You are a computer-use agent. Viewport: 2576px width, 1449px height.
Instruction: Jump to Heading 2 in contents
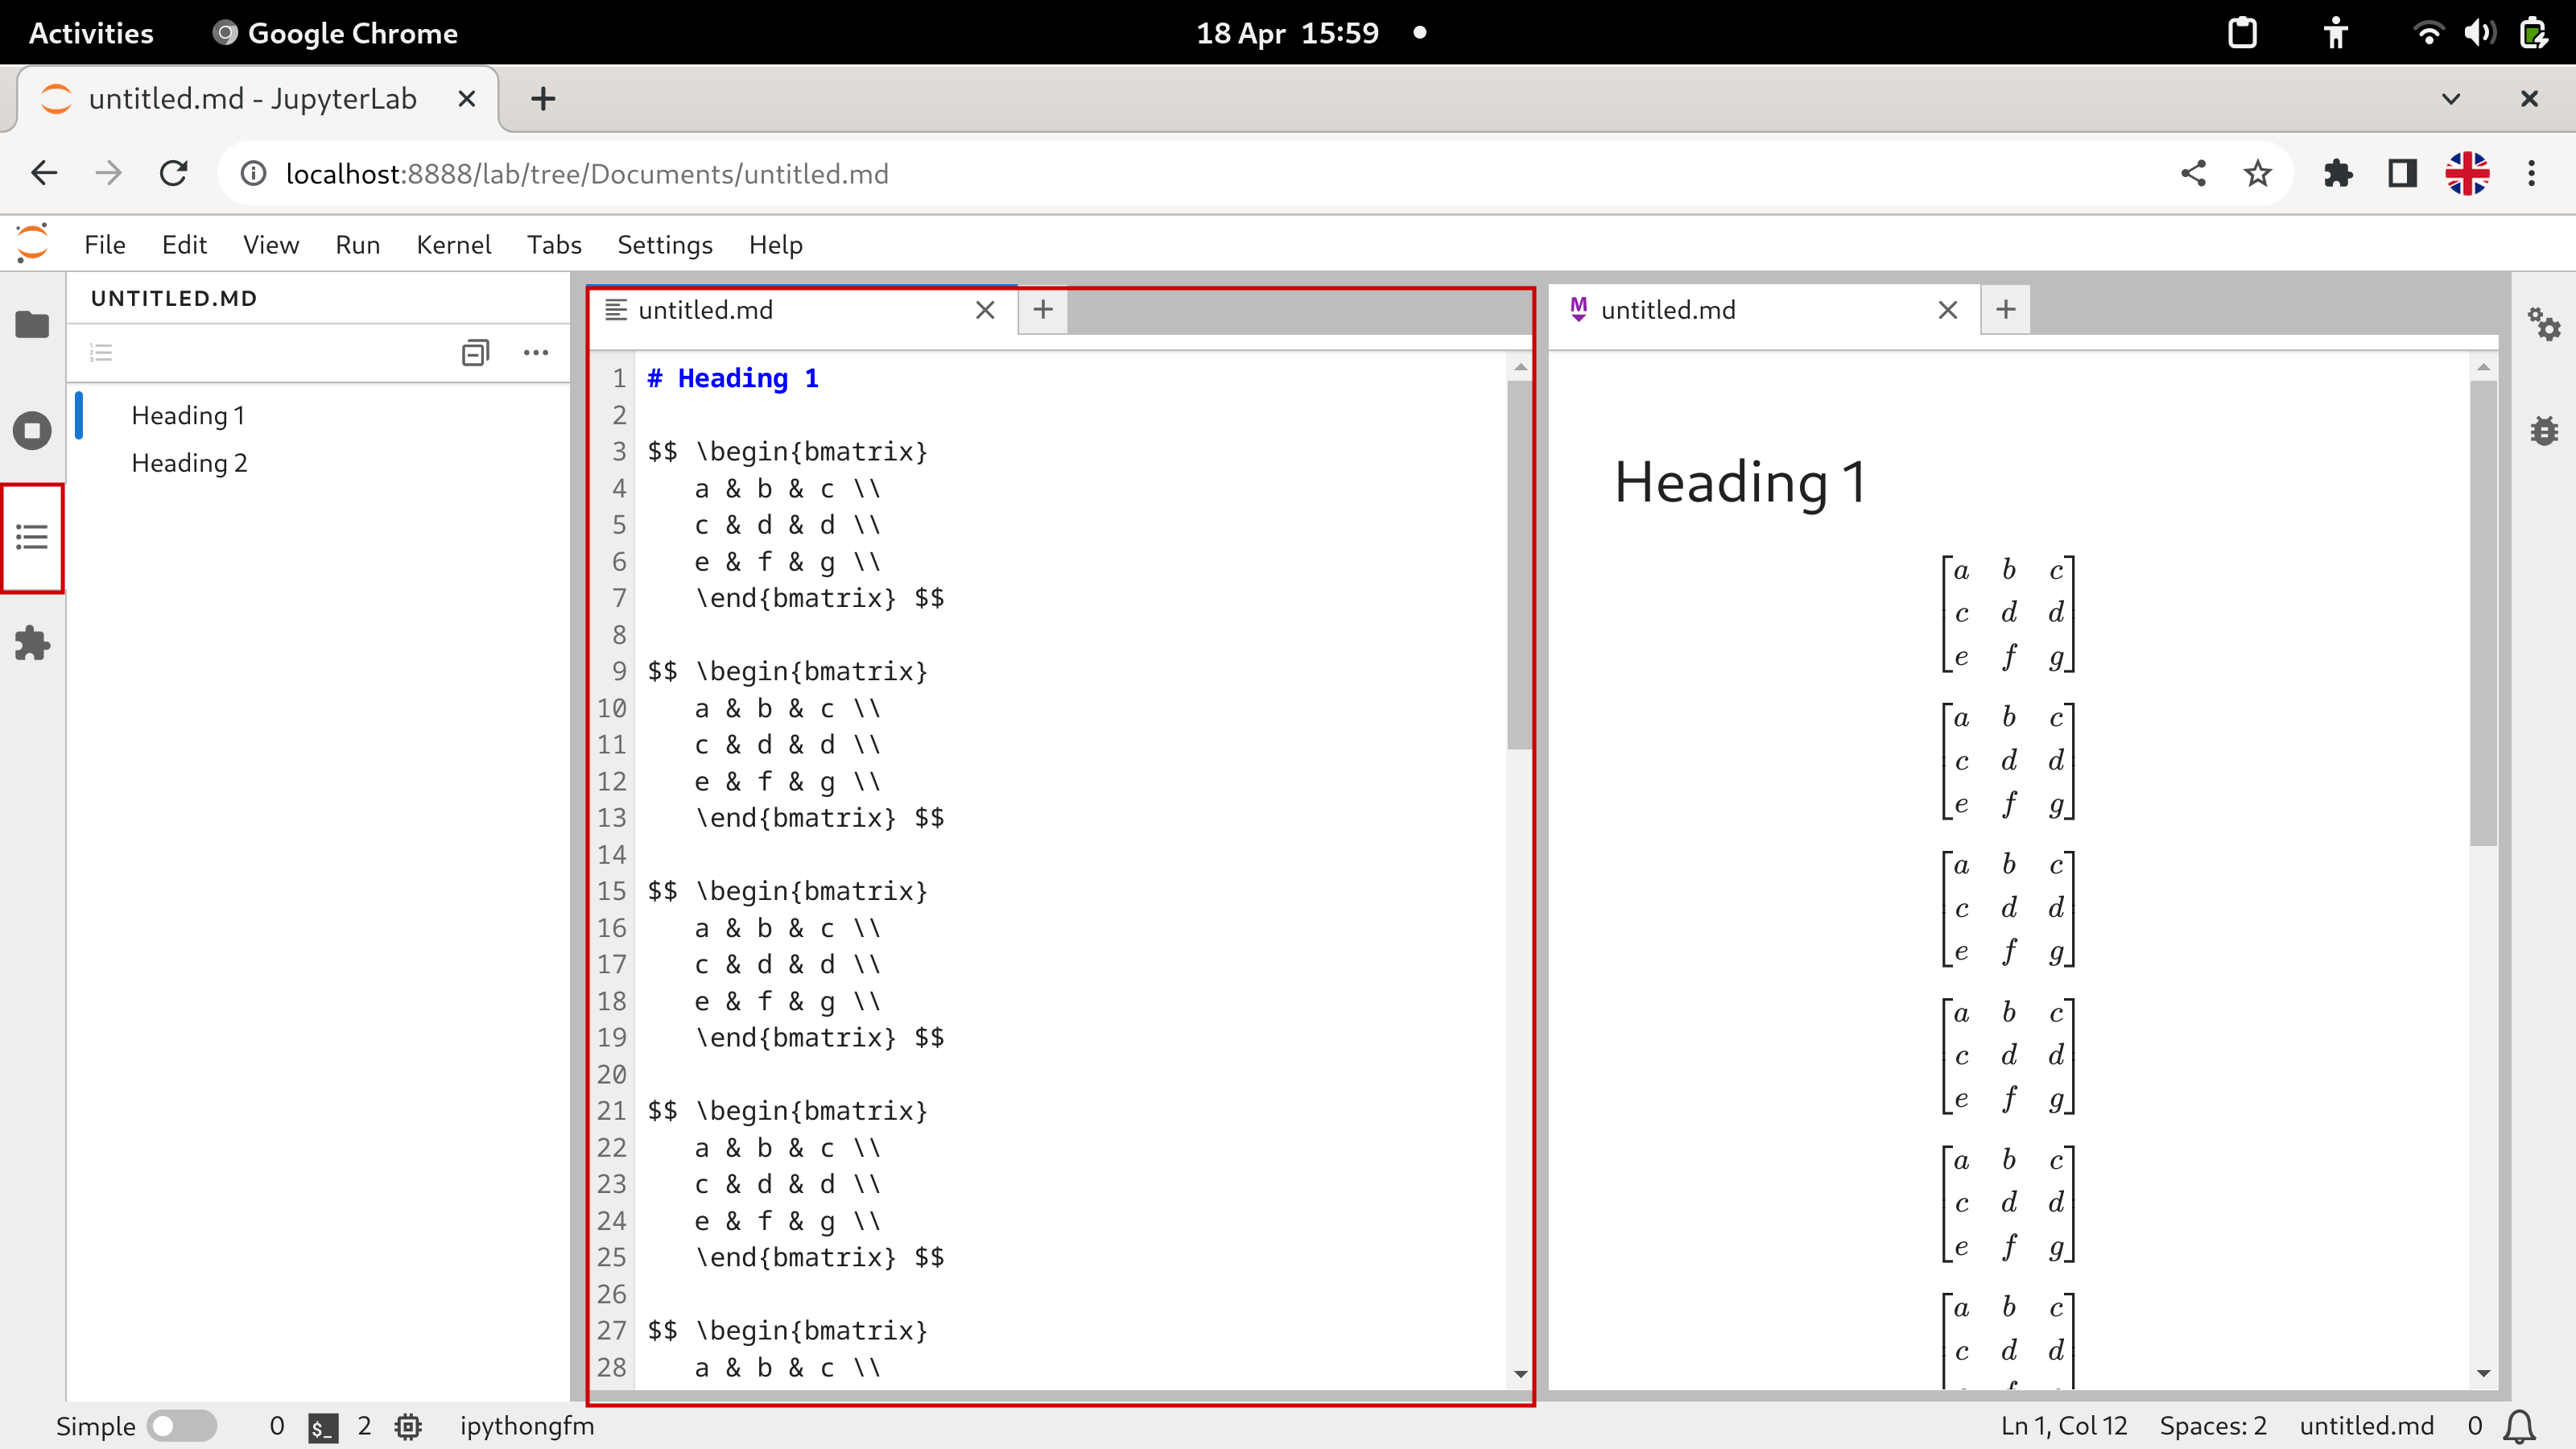(x=189, y=463)
